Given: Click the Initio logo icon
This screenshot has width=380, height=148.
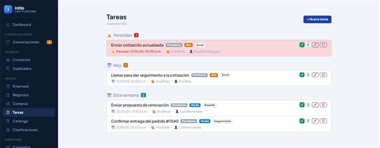Looking at the screenshot, I should tap(8, 9).
